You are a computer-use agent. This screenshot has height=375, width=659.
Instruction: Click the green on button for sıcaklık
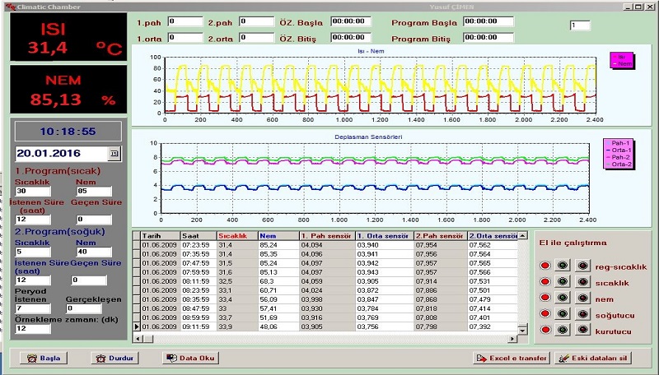pos(563,281)
